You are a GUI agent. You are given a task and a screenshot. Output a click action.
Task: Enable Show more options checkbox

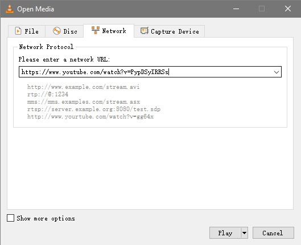10,218
